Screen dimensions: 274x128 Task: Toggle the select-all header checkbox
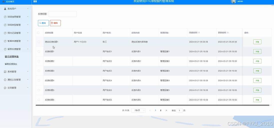click(x=38, y=33)
